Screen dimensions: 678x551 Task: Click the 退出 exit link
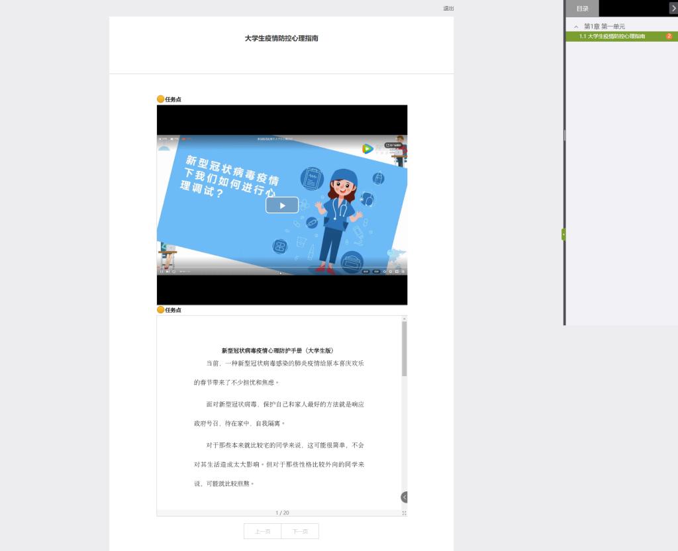tap(448, 9)
